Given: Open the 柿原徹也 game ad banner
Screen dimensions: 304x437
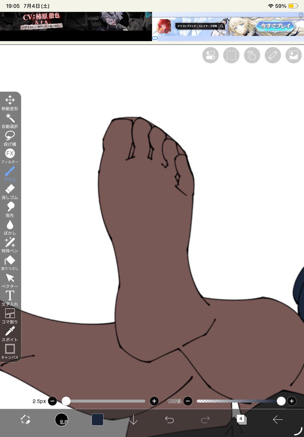Looking at the screenshot, I should [76, 26].
